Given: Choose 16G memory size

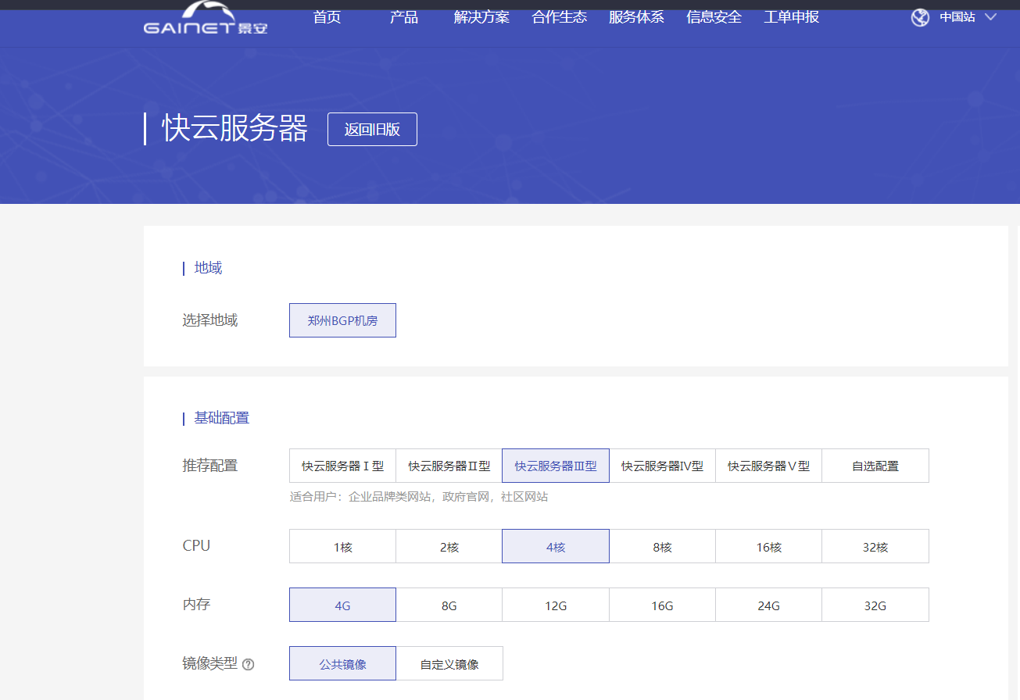Looking at the screenshot, I should (x=662, y=605).
